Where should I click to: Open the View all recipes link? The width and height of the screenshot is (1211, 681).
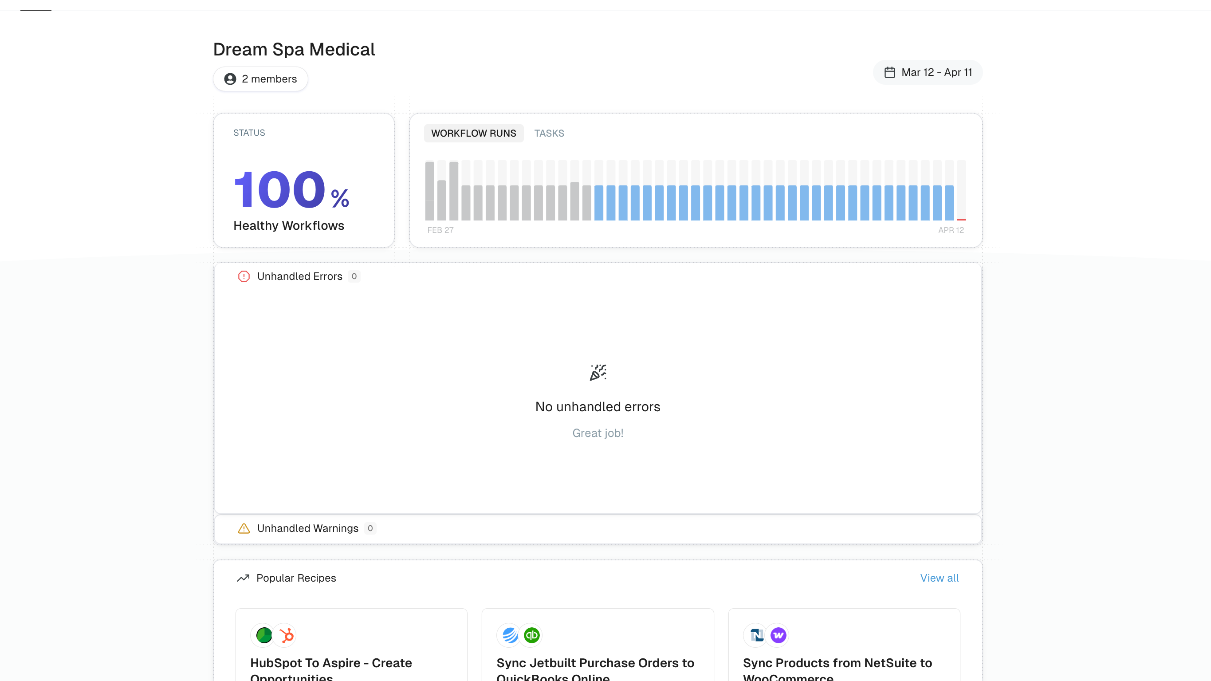coord(939,578)
